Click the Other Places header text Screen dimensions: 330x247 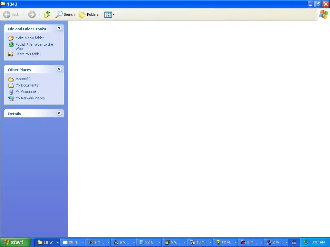pos(20,70)
